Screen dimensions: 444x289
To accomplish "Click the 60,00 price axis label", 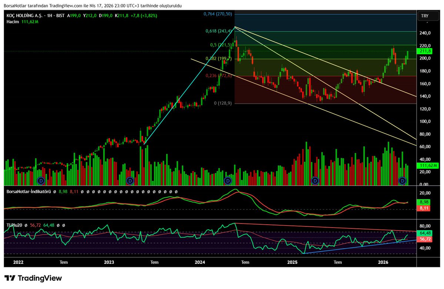I will point(425,147).
